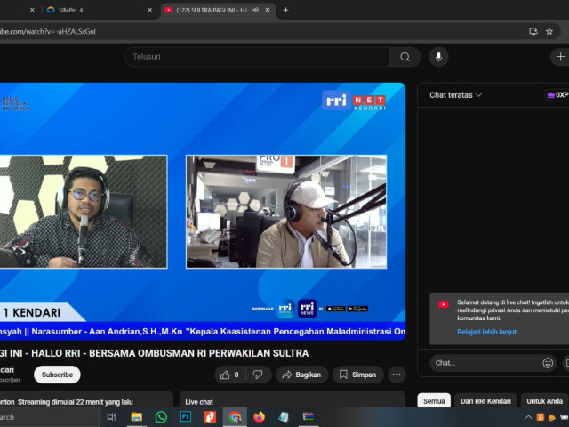Click the Simpan save button
Viewport: 569px width, 427px height.
click(x=358, y=375)
